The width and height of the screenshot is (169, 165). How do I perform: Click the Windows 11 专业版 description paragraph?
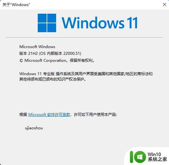point(86,76)
